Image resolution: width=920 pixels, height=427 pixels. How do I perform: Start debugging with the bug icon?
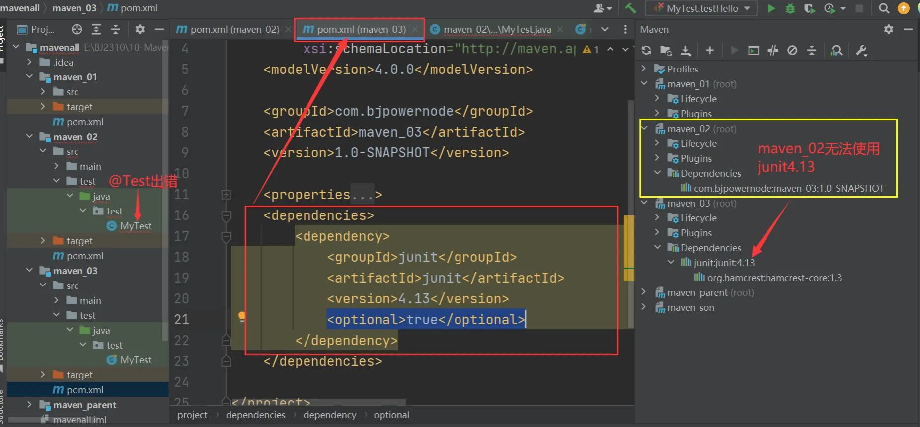(x=790, y=8)
